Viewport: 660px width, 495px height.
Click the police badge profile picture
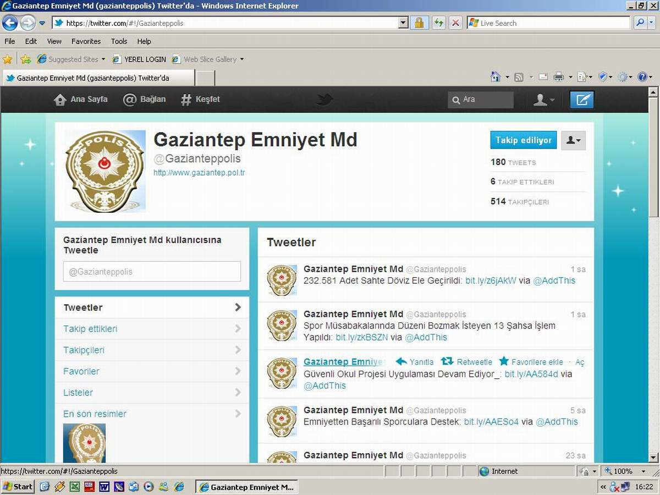coord(105,171)
